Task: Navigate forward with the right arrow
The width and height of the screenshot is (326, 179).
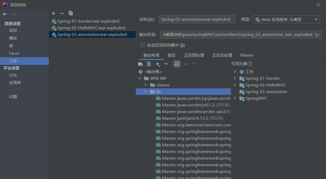Action: [14, 14]
